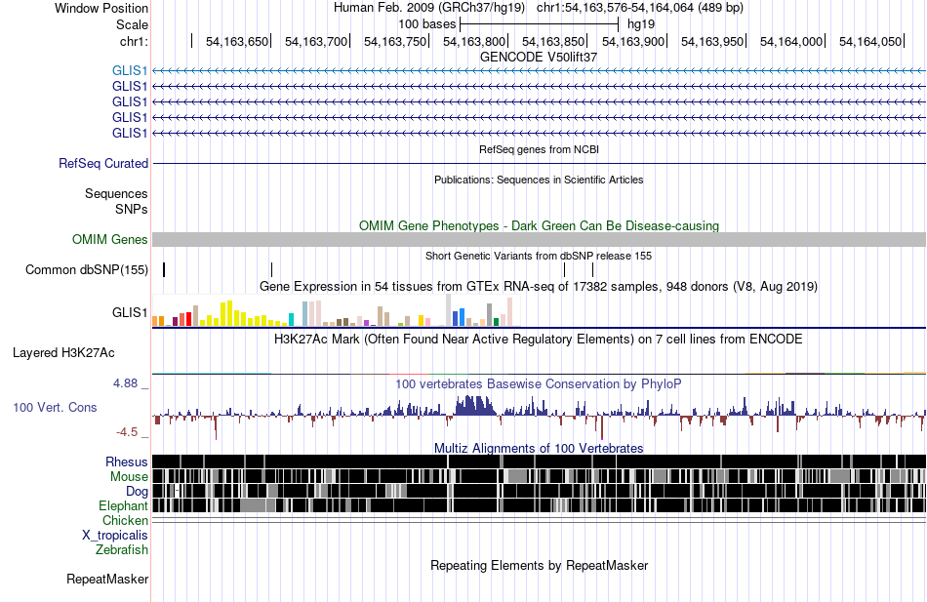This screenshot has width=927, height=602.
Task: Click 100 vertebrates Basewise Conservation by PhyloP title
Action: pyautogui.click(x=539, y=383)
